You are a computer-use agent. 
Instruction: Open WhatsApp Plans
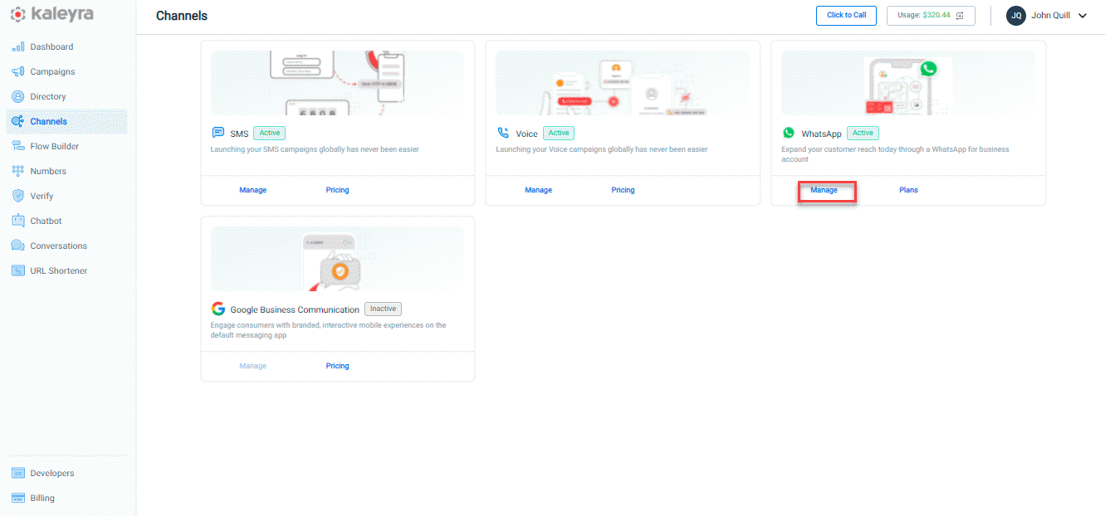point(908,190)
